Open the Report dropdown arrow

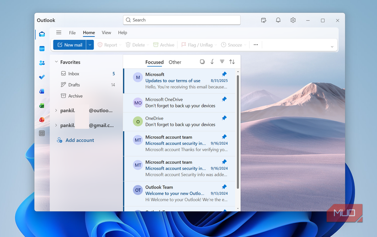click(x=120, y=45)
